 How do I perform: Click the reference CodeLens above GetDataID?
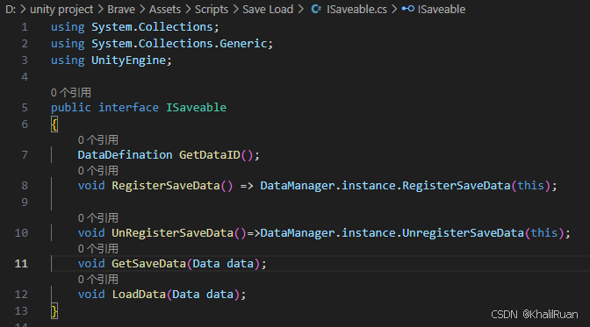coord(97,139)
